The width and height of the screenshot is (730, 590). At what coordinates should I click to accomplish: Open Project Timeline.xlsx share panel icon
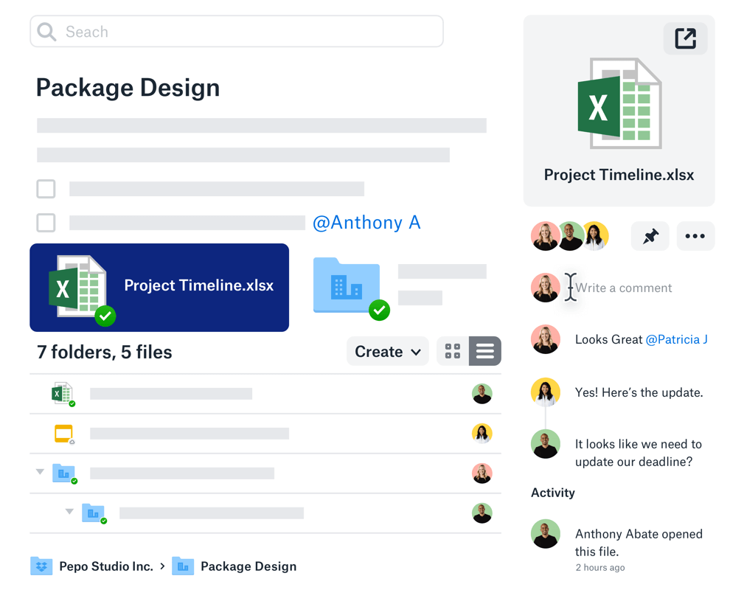(x=685, y=38)
